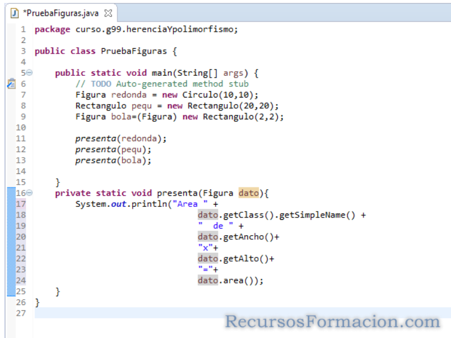Click the TODO task marker on line 6

click(x=11, y=84)
